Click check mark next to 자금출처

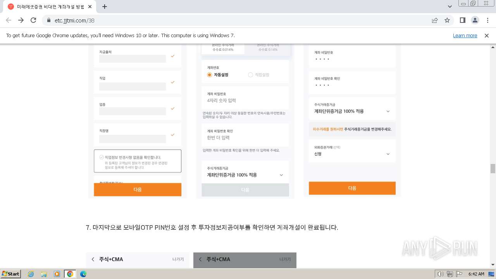173,56
